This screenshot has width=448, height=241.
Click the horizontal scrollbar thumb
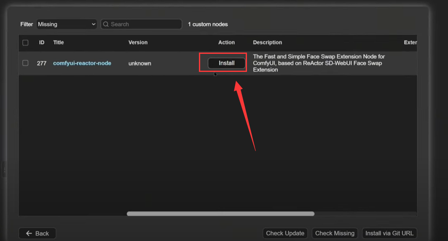(220, 214)
